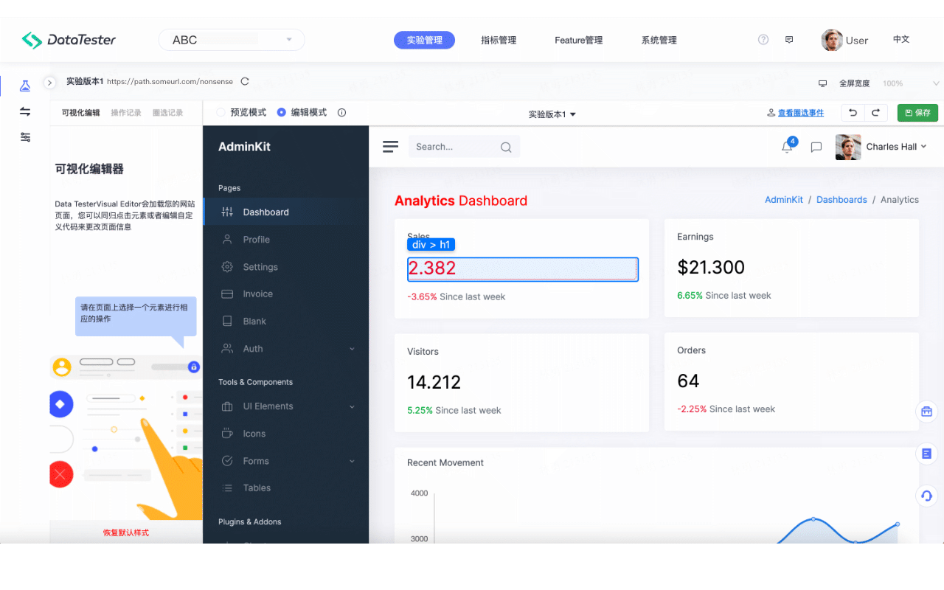Click the floating headset support icon
Viewport: 944px width, 590px height.
[926, 496]
